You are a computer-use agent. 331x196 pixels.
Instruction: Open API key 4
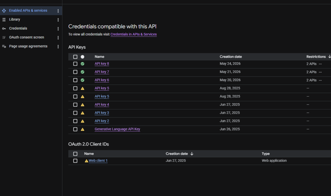[x=102, y=104]
